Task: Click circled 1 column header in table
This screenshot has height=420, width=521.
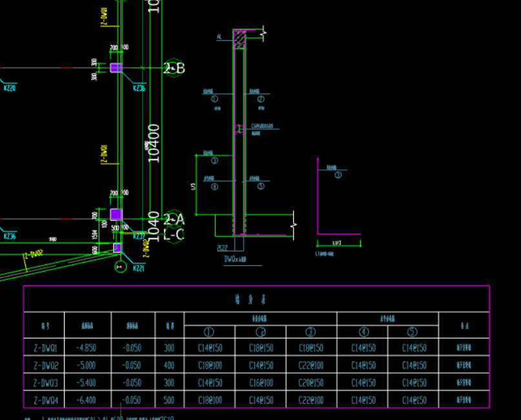Action: (x=209, y=332)
